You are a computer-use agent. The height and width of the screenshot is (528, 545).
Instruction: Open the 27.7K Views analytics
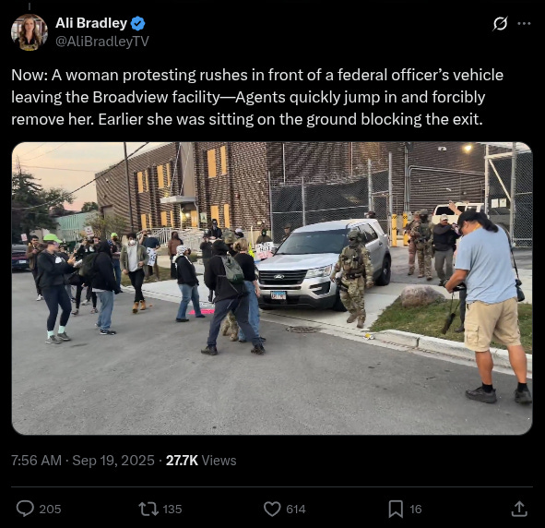(x=201, y=461)
